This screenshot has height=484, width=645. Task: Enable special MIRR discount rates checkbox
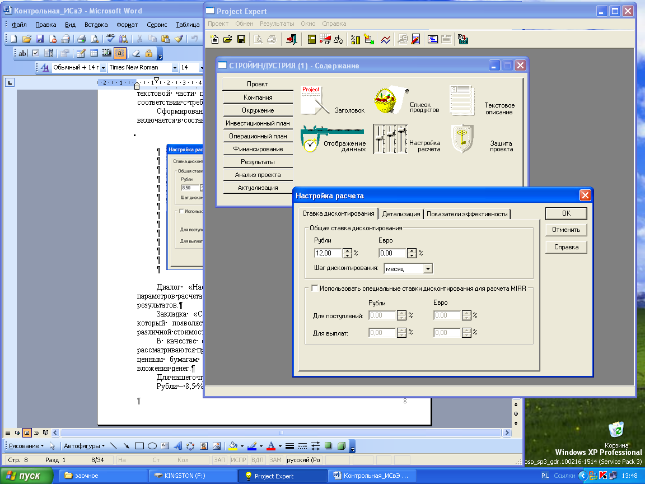pyautogui.click(x=315, y=288)
